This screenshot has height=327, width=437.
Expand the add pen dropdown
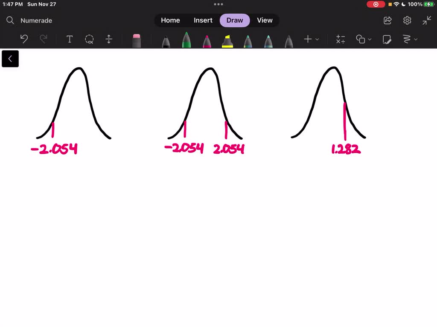[x=311, y=39]
